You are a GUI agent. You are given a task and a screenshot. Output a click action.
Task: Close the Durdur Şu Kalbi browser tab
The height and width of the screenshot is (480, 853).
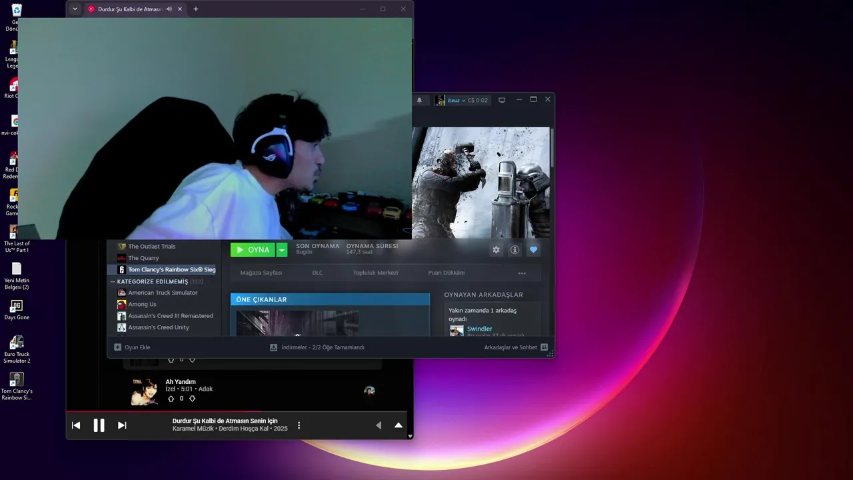(x=180, y=9)
